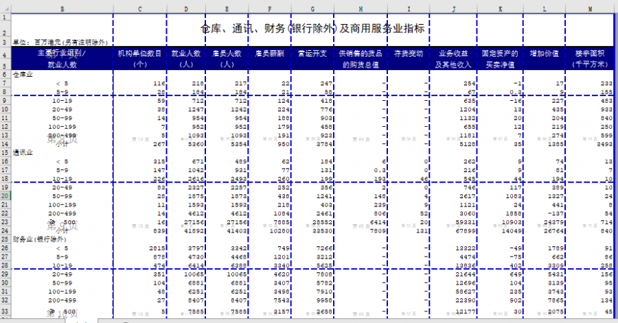Screen dimensions: 618x323
Task: Select row 14 header number
Action: point(5,144)
